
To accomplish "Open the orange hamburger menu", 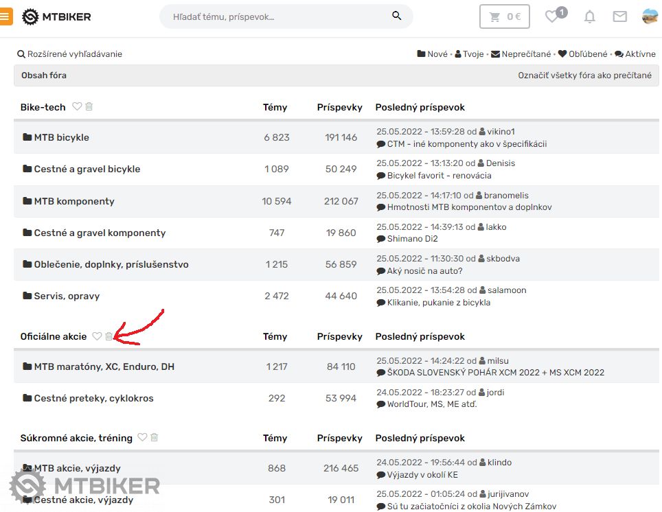I will pyautogui.click(x=5, y=16).
